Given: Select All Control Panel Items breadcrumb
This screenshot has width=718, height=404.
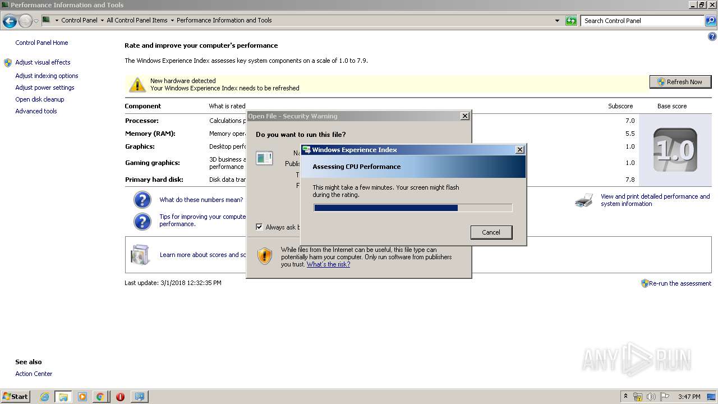Looking at the screenshot, I should point(137,20).
